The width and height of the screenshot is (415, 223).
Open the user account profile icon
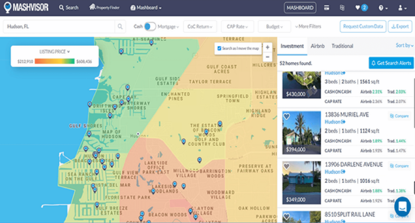point(400,8)
